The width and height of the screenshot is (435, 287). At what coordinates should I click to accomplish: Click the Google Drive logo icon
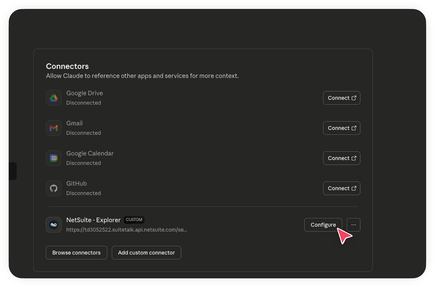tap(54, 98)
